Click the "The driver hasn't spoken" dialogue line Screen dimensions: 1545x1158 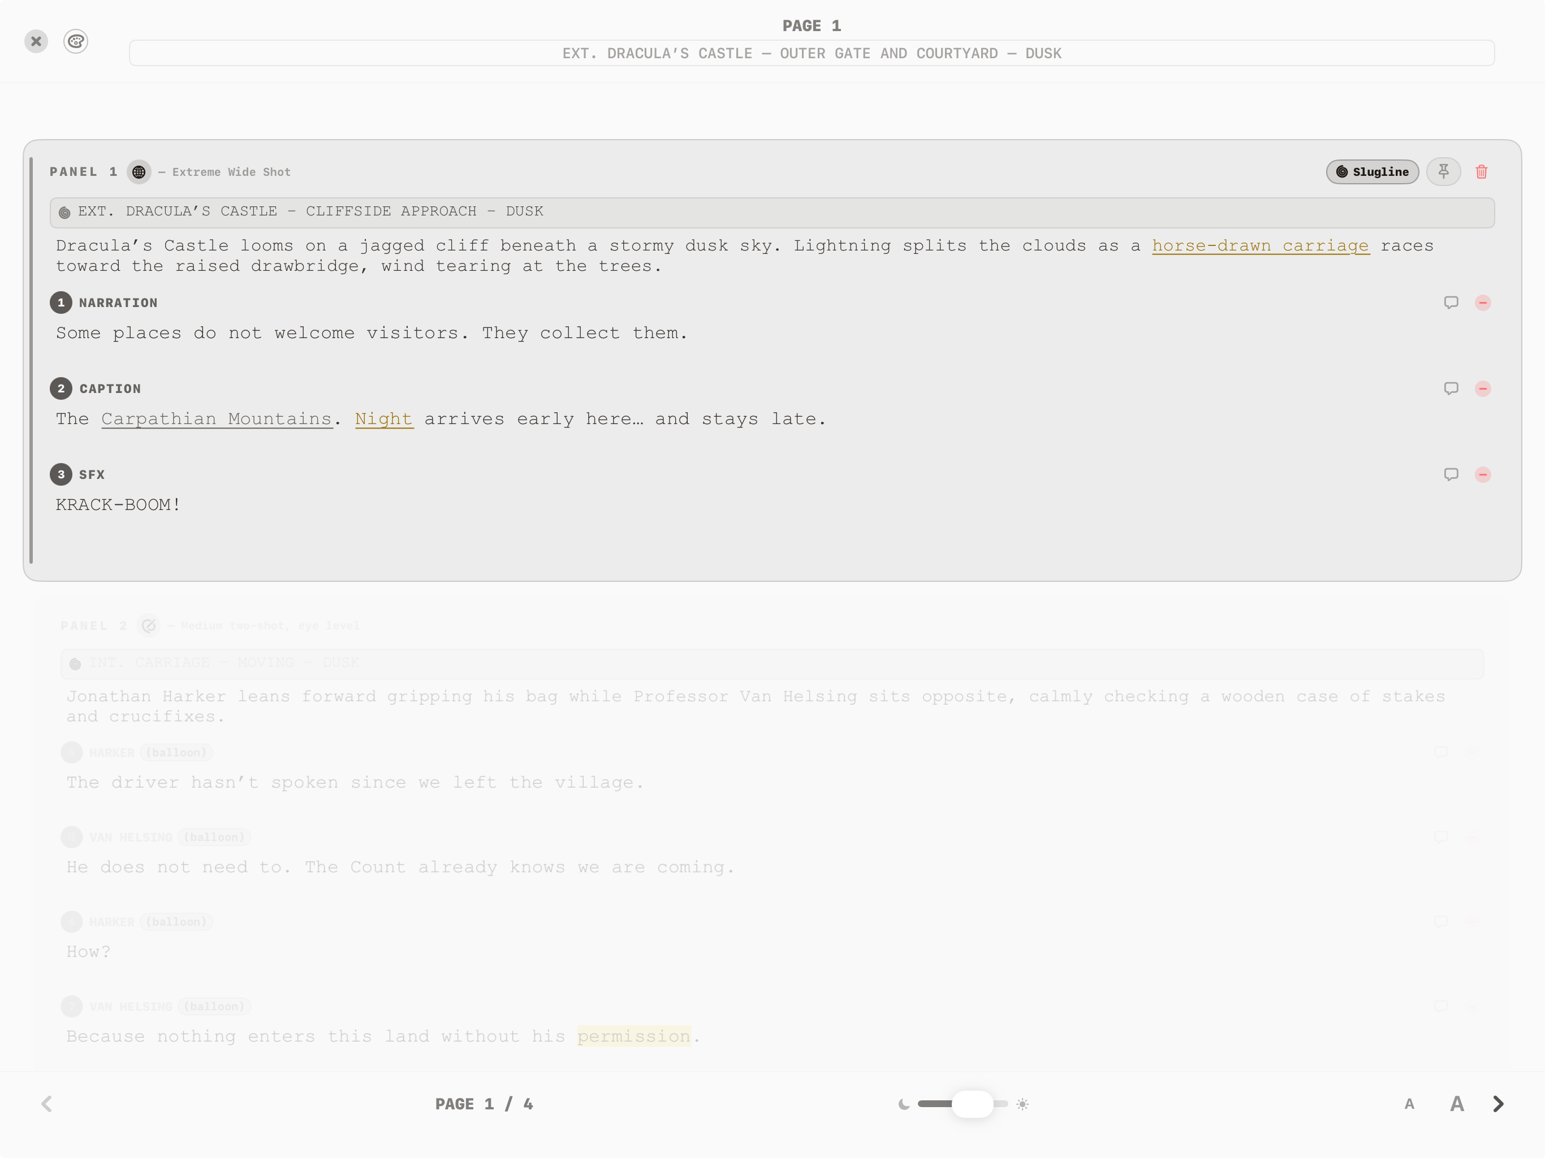(x=355, y=782)
